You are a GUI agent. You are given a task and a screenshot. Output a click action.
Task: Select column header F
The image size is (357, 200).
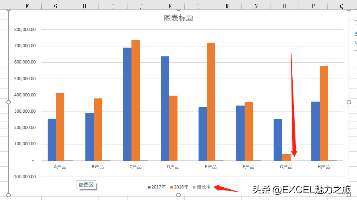27,6
